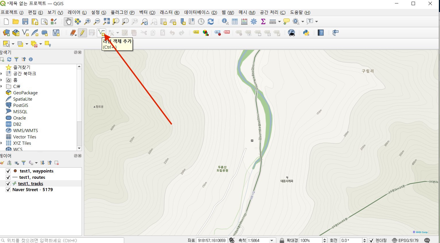Image resolution: width=440 pixels, height=243 pixels.
Task: Open the Python console
Action: (306, 33)
